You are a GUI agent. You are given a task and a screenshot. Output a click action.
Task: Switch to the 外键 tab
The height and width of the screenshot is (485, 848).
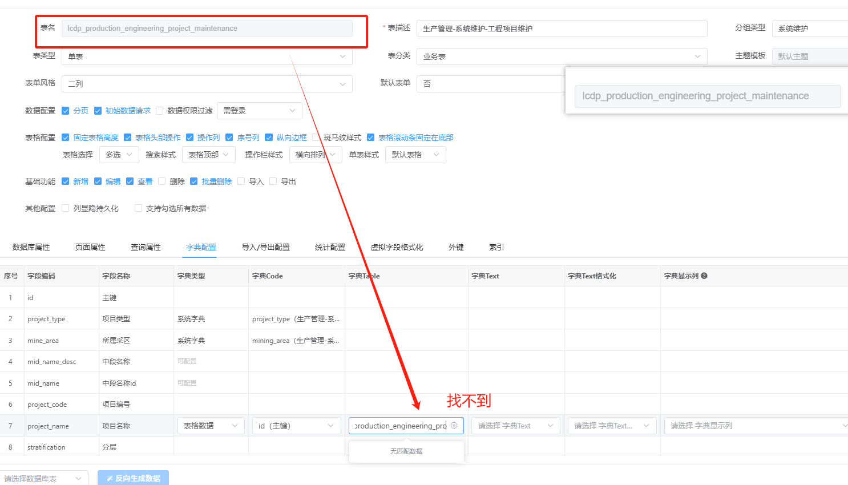456,247
